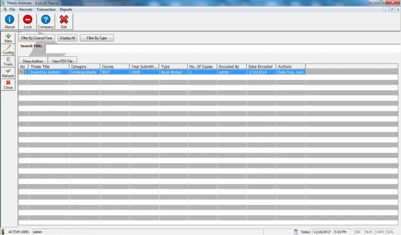Image resolution: width=401 pixels, height=235 pixels.
Task: Click the 2008 year cell
Action: click(144, 72)
